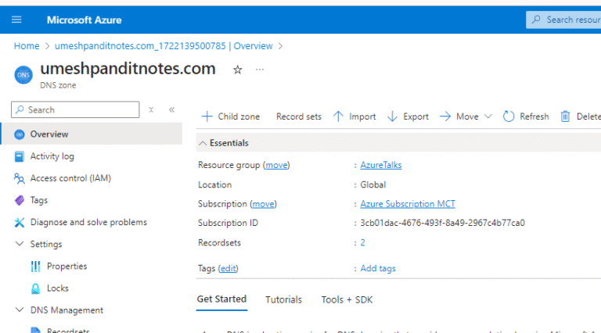Click the Move arrow icon
The height and width of the screenshot is (333, 601).
point(445,116)
